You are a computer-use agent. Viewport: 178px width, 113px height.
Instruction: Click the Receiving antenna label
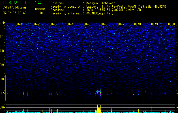coord(65,13)
